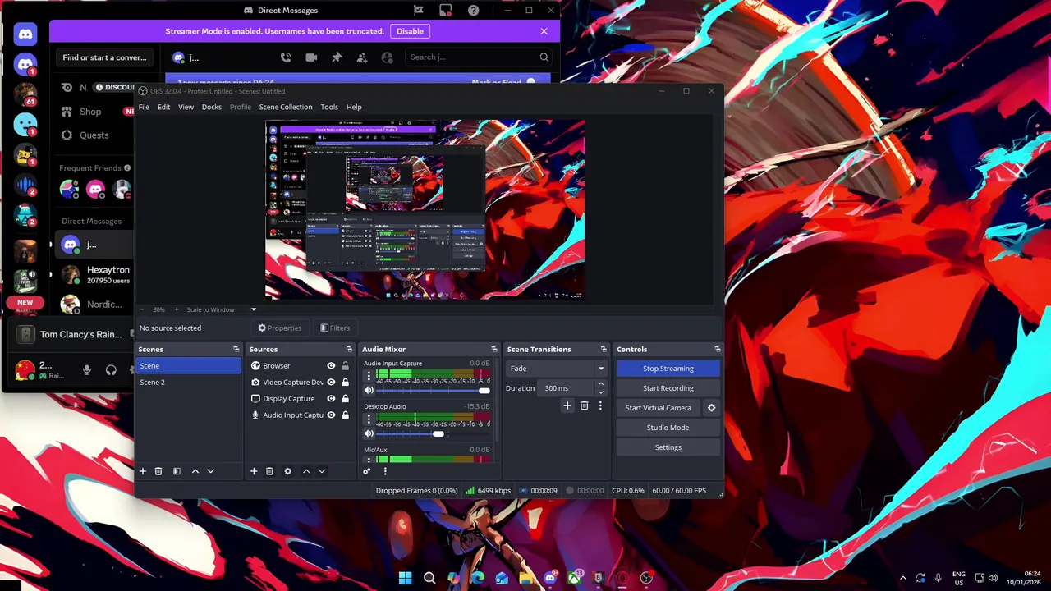Screen dimensions: 1051x591
Task: Open Audio Input Capture three-dot options
Action: tap(369, 376)
